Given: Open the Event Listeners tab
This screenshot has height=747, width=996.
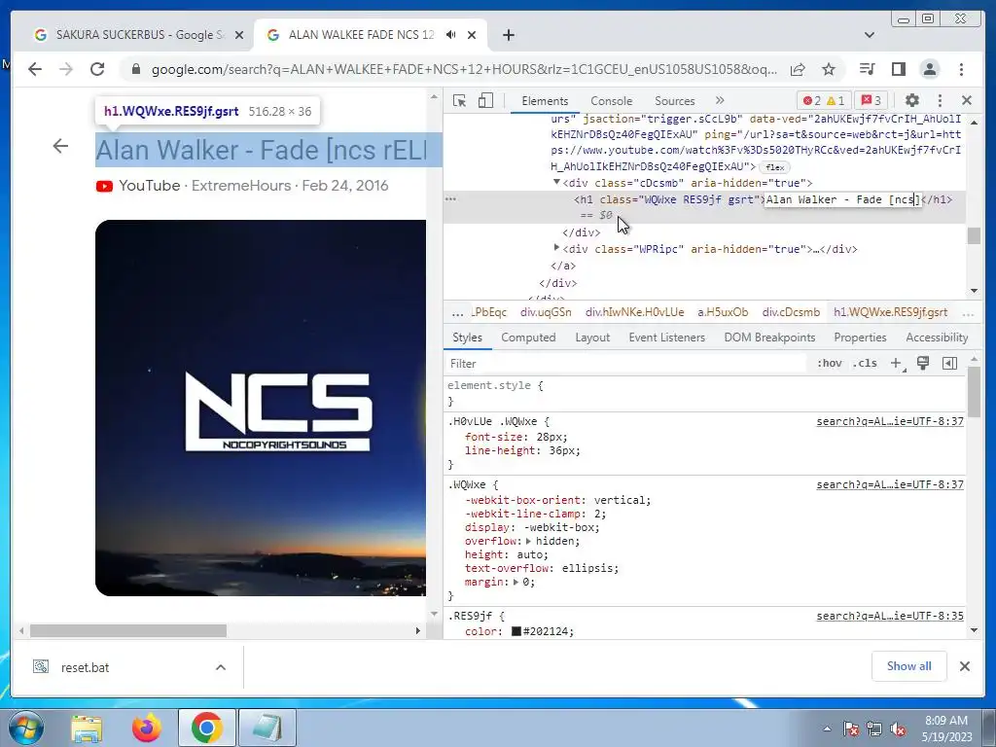Looking at the screenshot, I should pyautogui.click(x=666, y=338).
